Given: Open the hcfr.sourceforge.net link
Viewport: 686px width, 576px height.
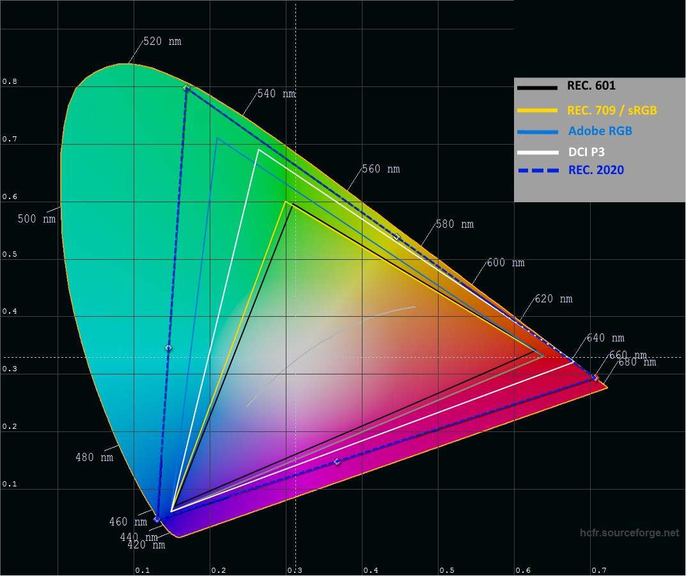Looking at the screenshot, I should (629, 532).
